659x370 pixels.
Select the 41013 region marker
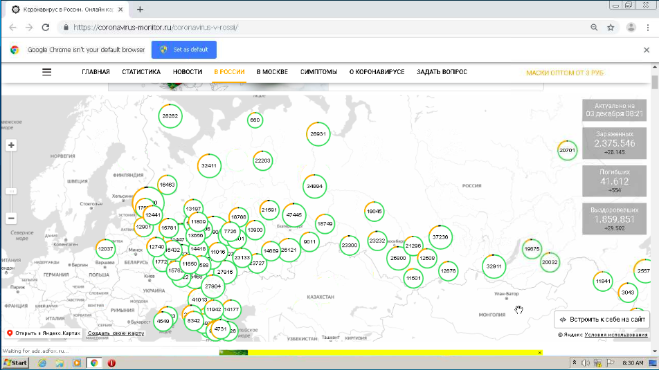tap(199, 300)
